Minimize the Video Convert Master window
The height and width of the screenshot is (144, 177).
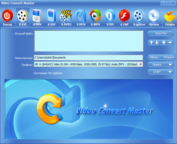(x=163, y=3)
